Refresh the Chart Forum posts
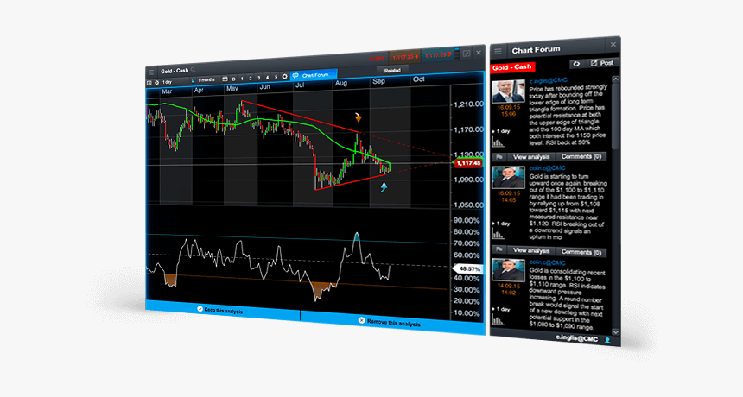This screenshot has width=743, height=397. click(576, 63)
